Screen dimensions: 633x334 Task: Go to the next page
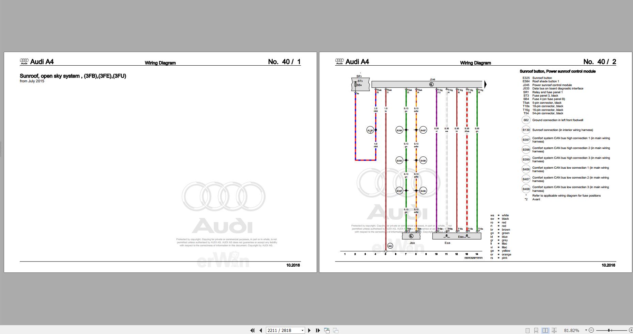tap(309, 330)
